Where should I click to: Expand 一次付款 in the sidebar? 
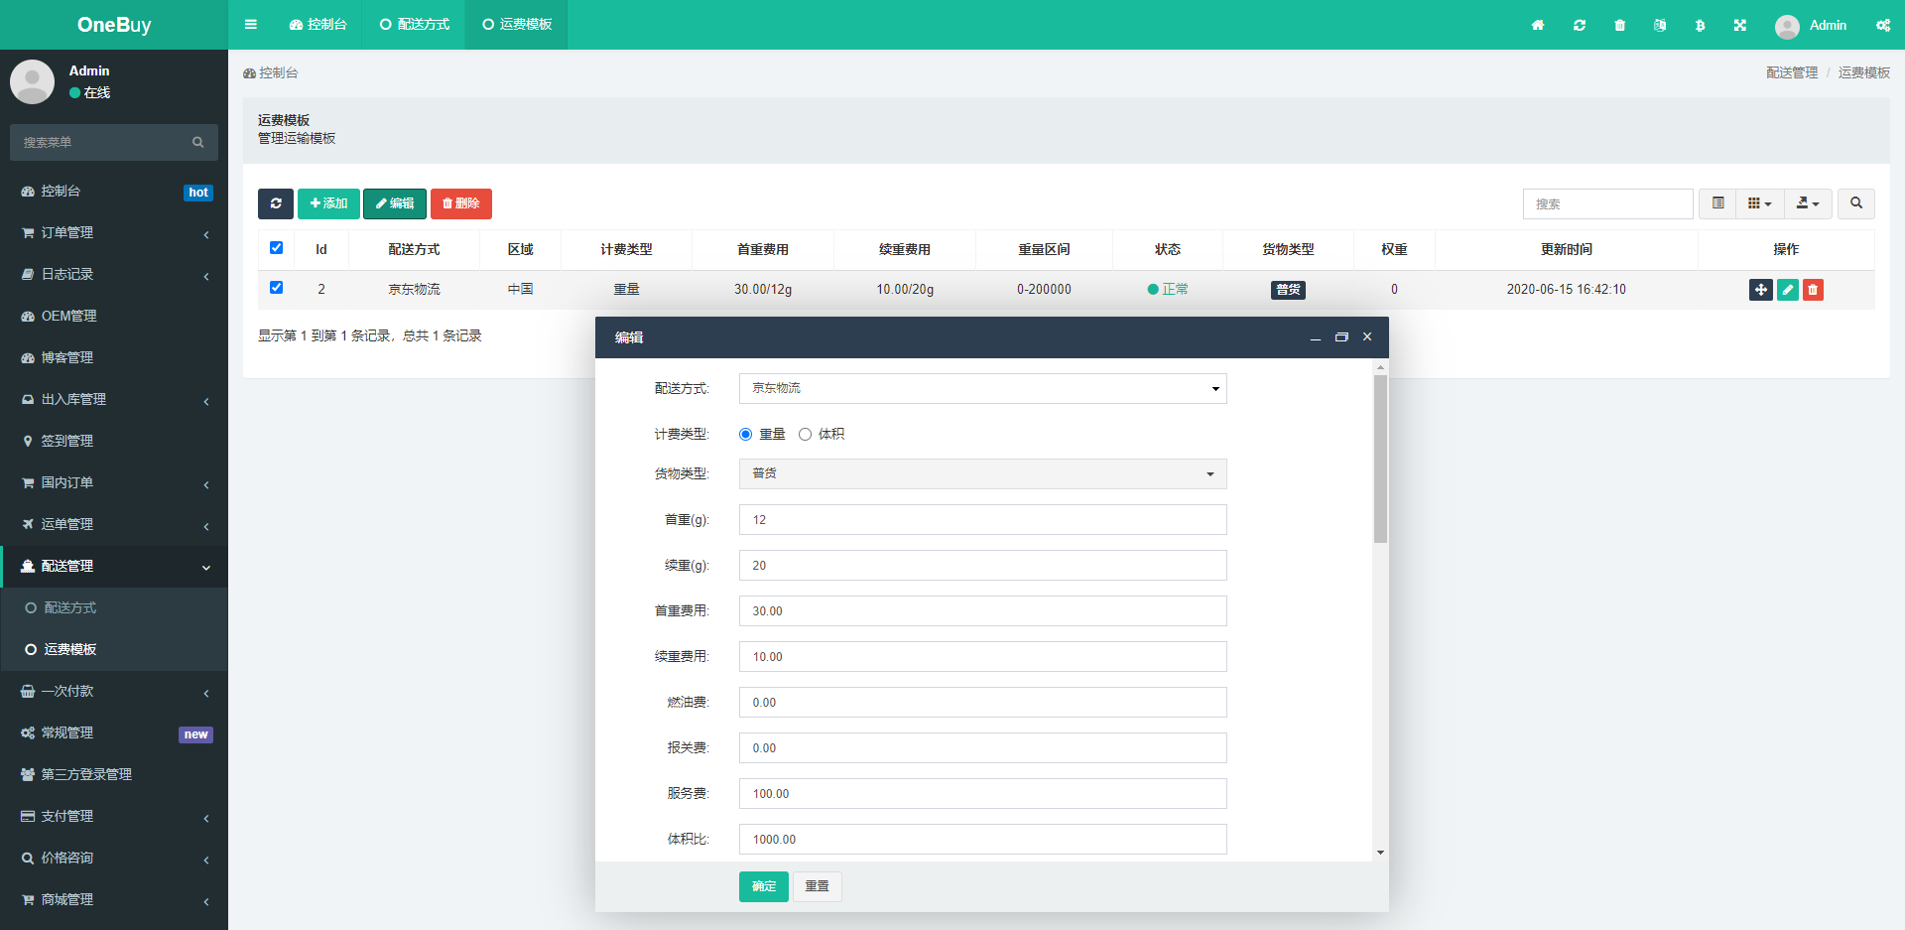coord(114,691)
